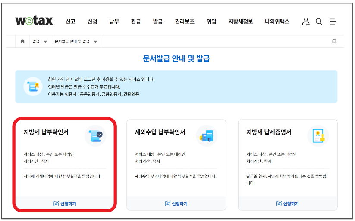Click the 문서발급 안내 및 발급 page heading
The image size is (355, 221).
[176, 59]
